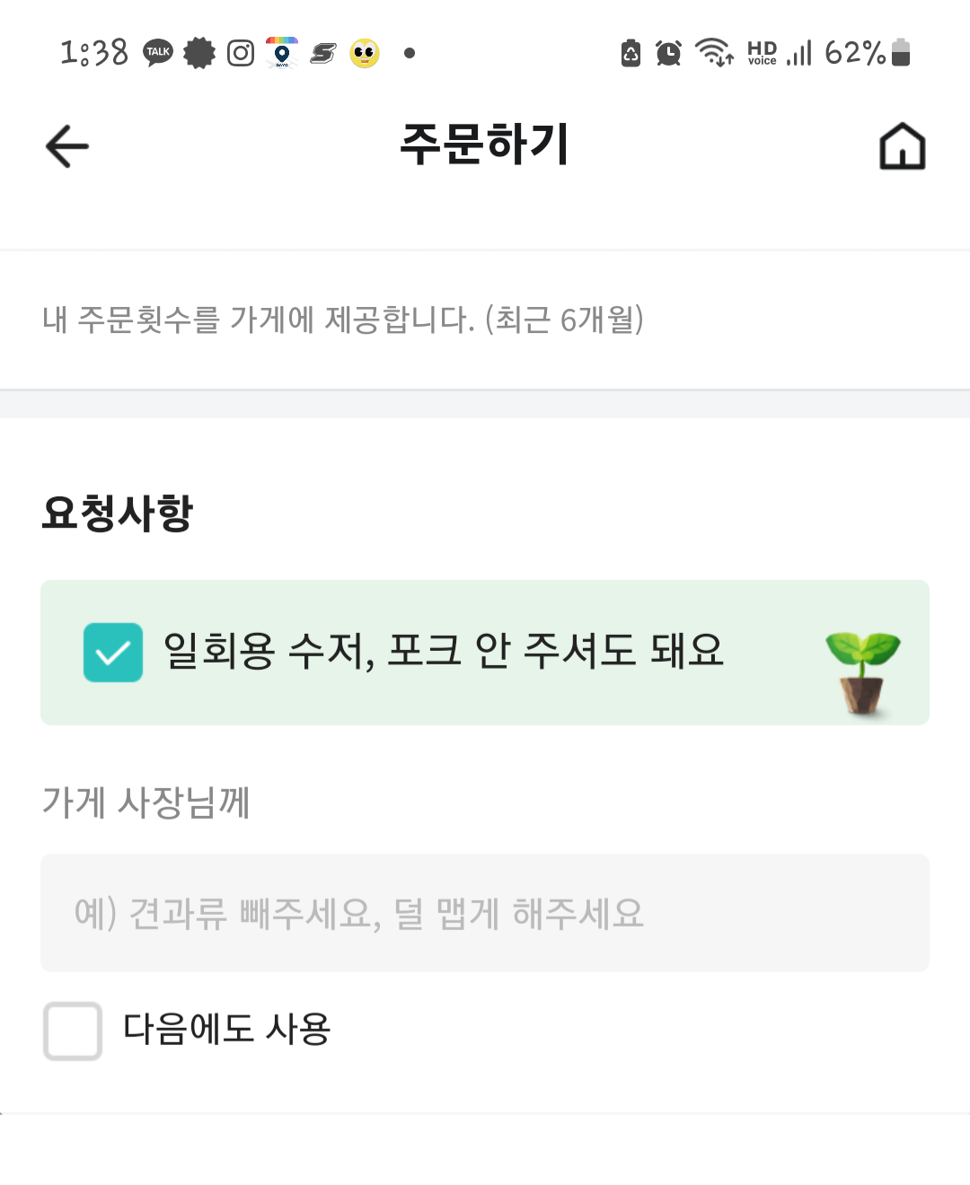
Task: Tap the yellow emoji face notification icon
Action: tap(365, 54)
